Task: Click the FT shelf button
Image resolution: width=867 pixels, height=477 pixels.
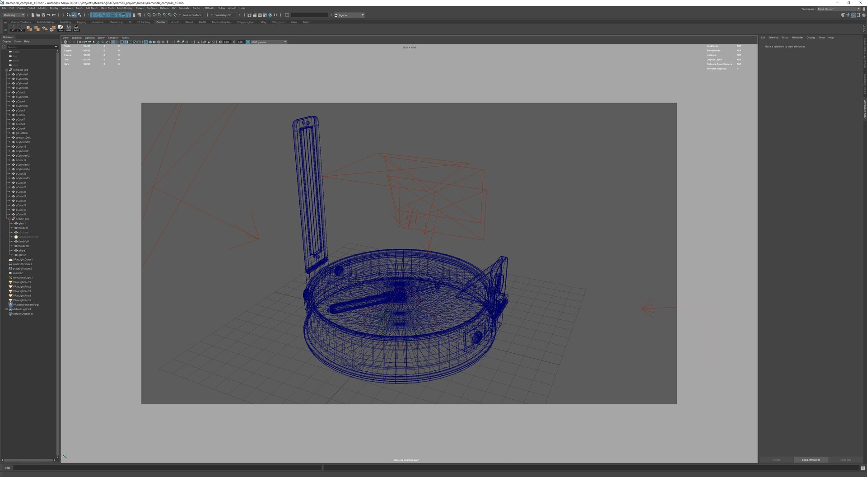Action: (13, 28)
